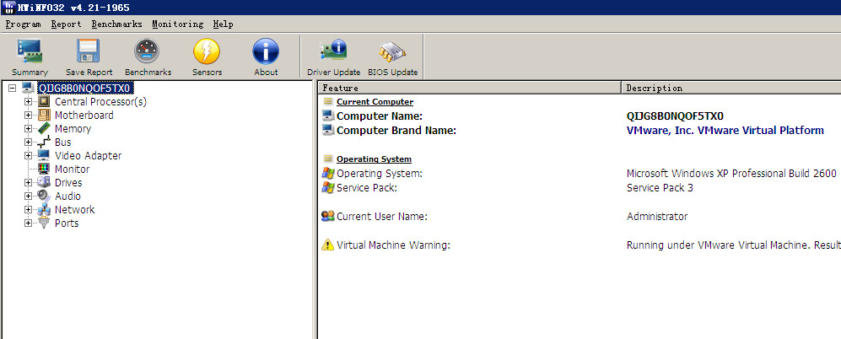Expand the Audio node

[x=29, y=196]
